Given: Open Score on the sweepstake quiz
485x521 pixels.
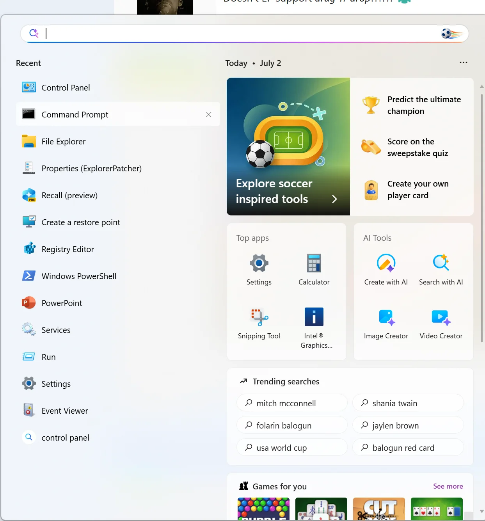Looking at the screenshot, I should coord(412,147).
